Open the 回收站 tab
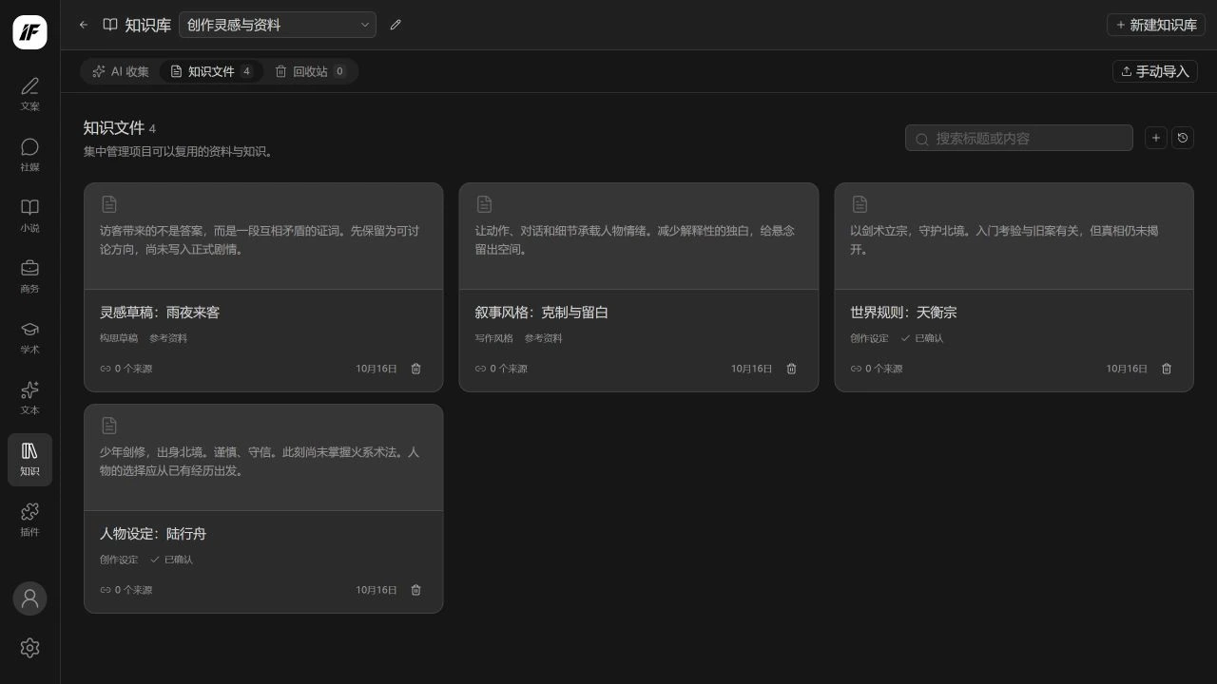The height and width of the screenshot is (684, 1217). (x=311, y=71)
